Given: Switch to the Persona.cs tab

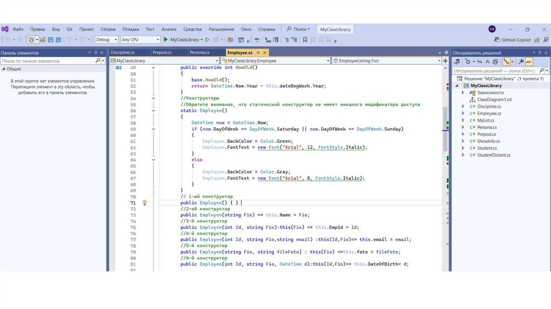Looking at the screenshot, I should coord(199,53).
